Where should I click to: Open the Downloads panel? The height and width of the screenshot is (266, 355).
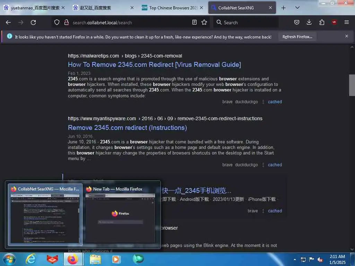(309, 22)
